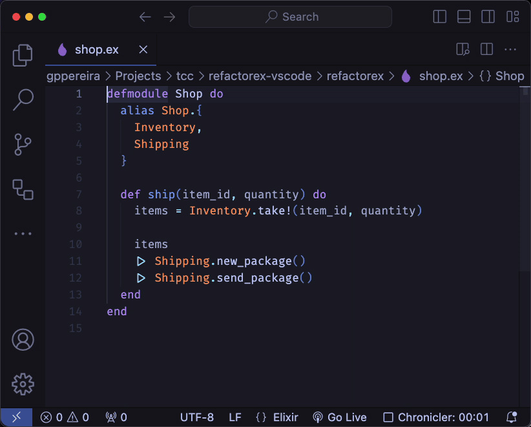Toggle the bottom panel layout button
The width and height of the screenshot is (531, 427).
[x=464, y=17]
